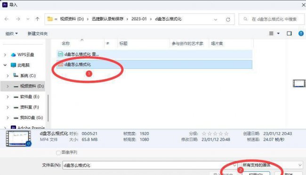The image size is (306, 175).
Task: Click the filmstrip preview icon on right
Action: click(x=299, y=83)
